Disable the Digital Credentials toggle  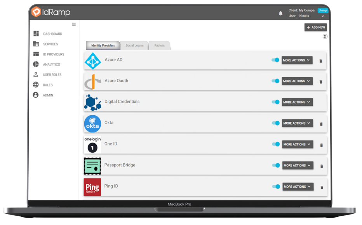point(276,102)
